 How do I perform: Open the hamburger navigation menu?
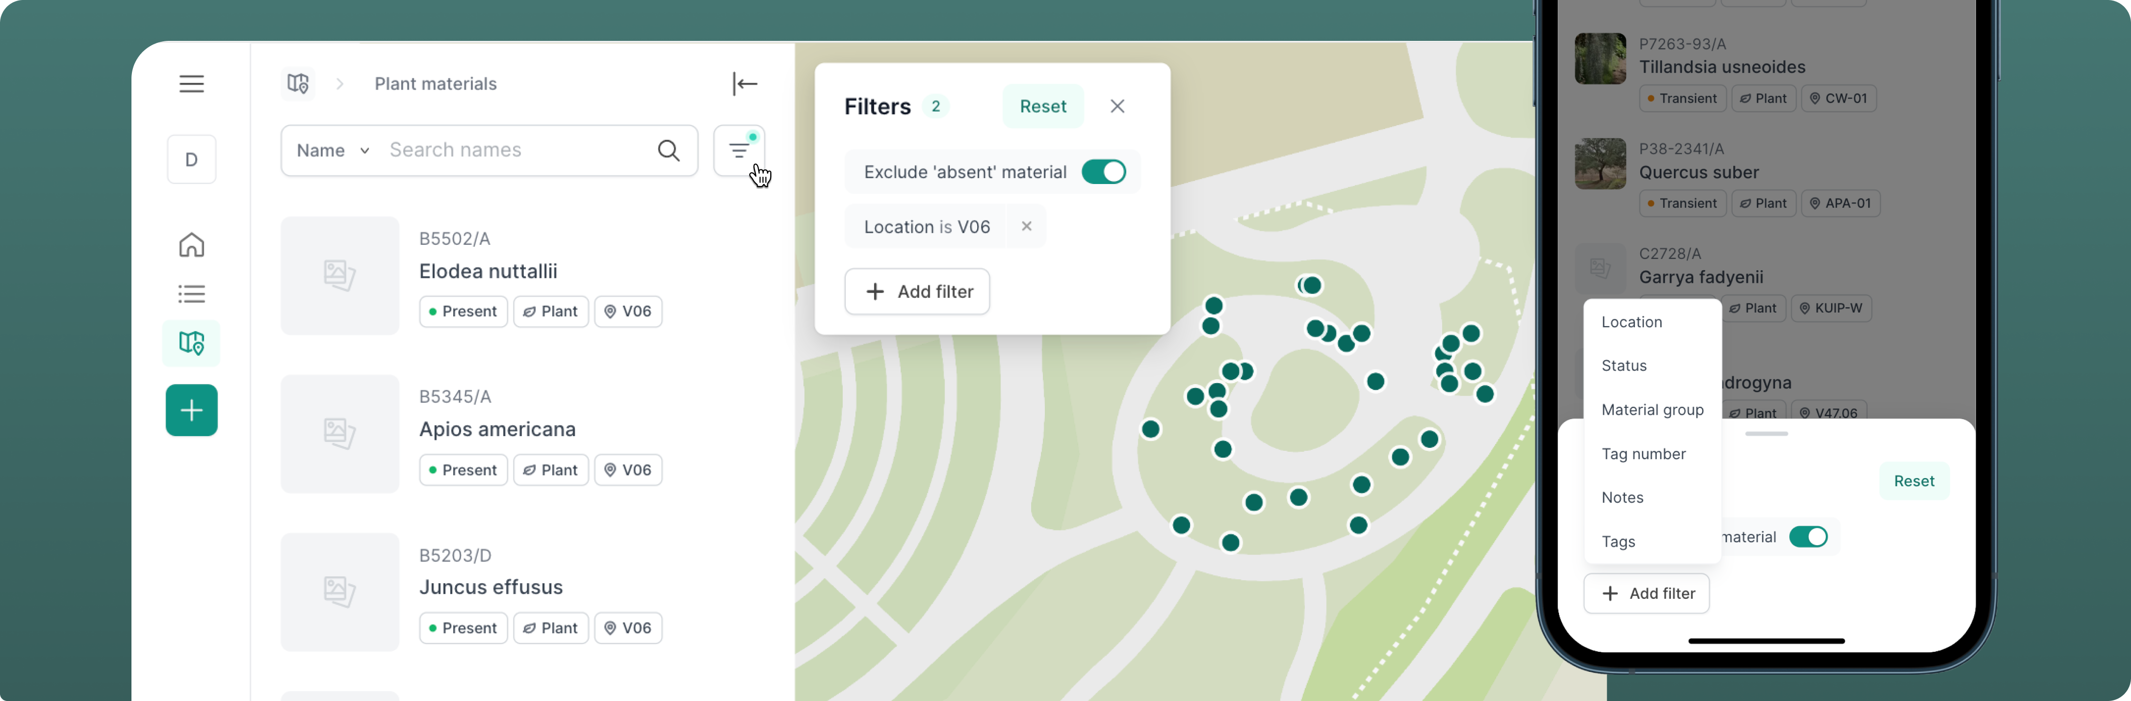191,84
